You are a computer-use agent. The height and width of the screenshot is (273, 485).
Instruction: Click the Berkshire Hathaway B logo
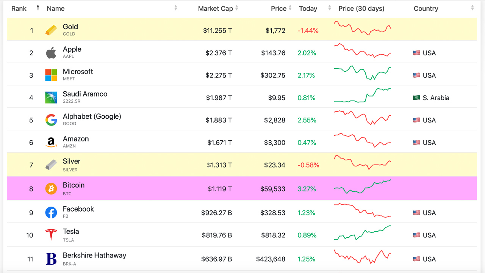pos(51,259)
